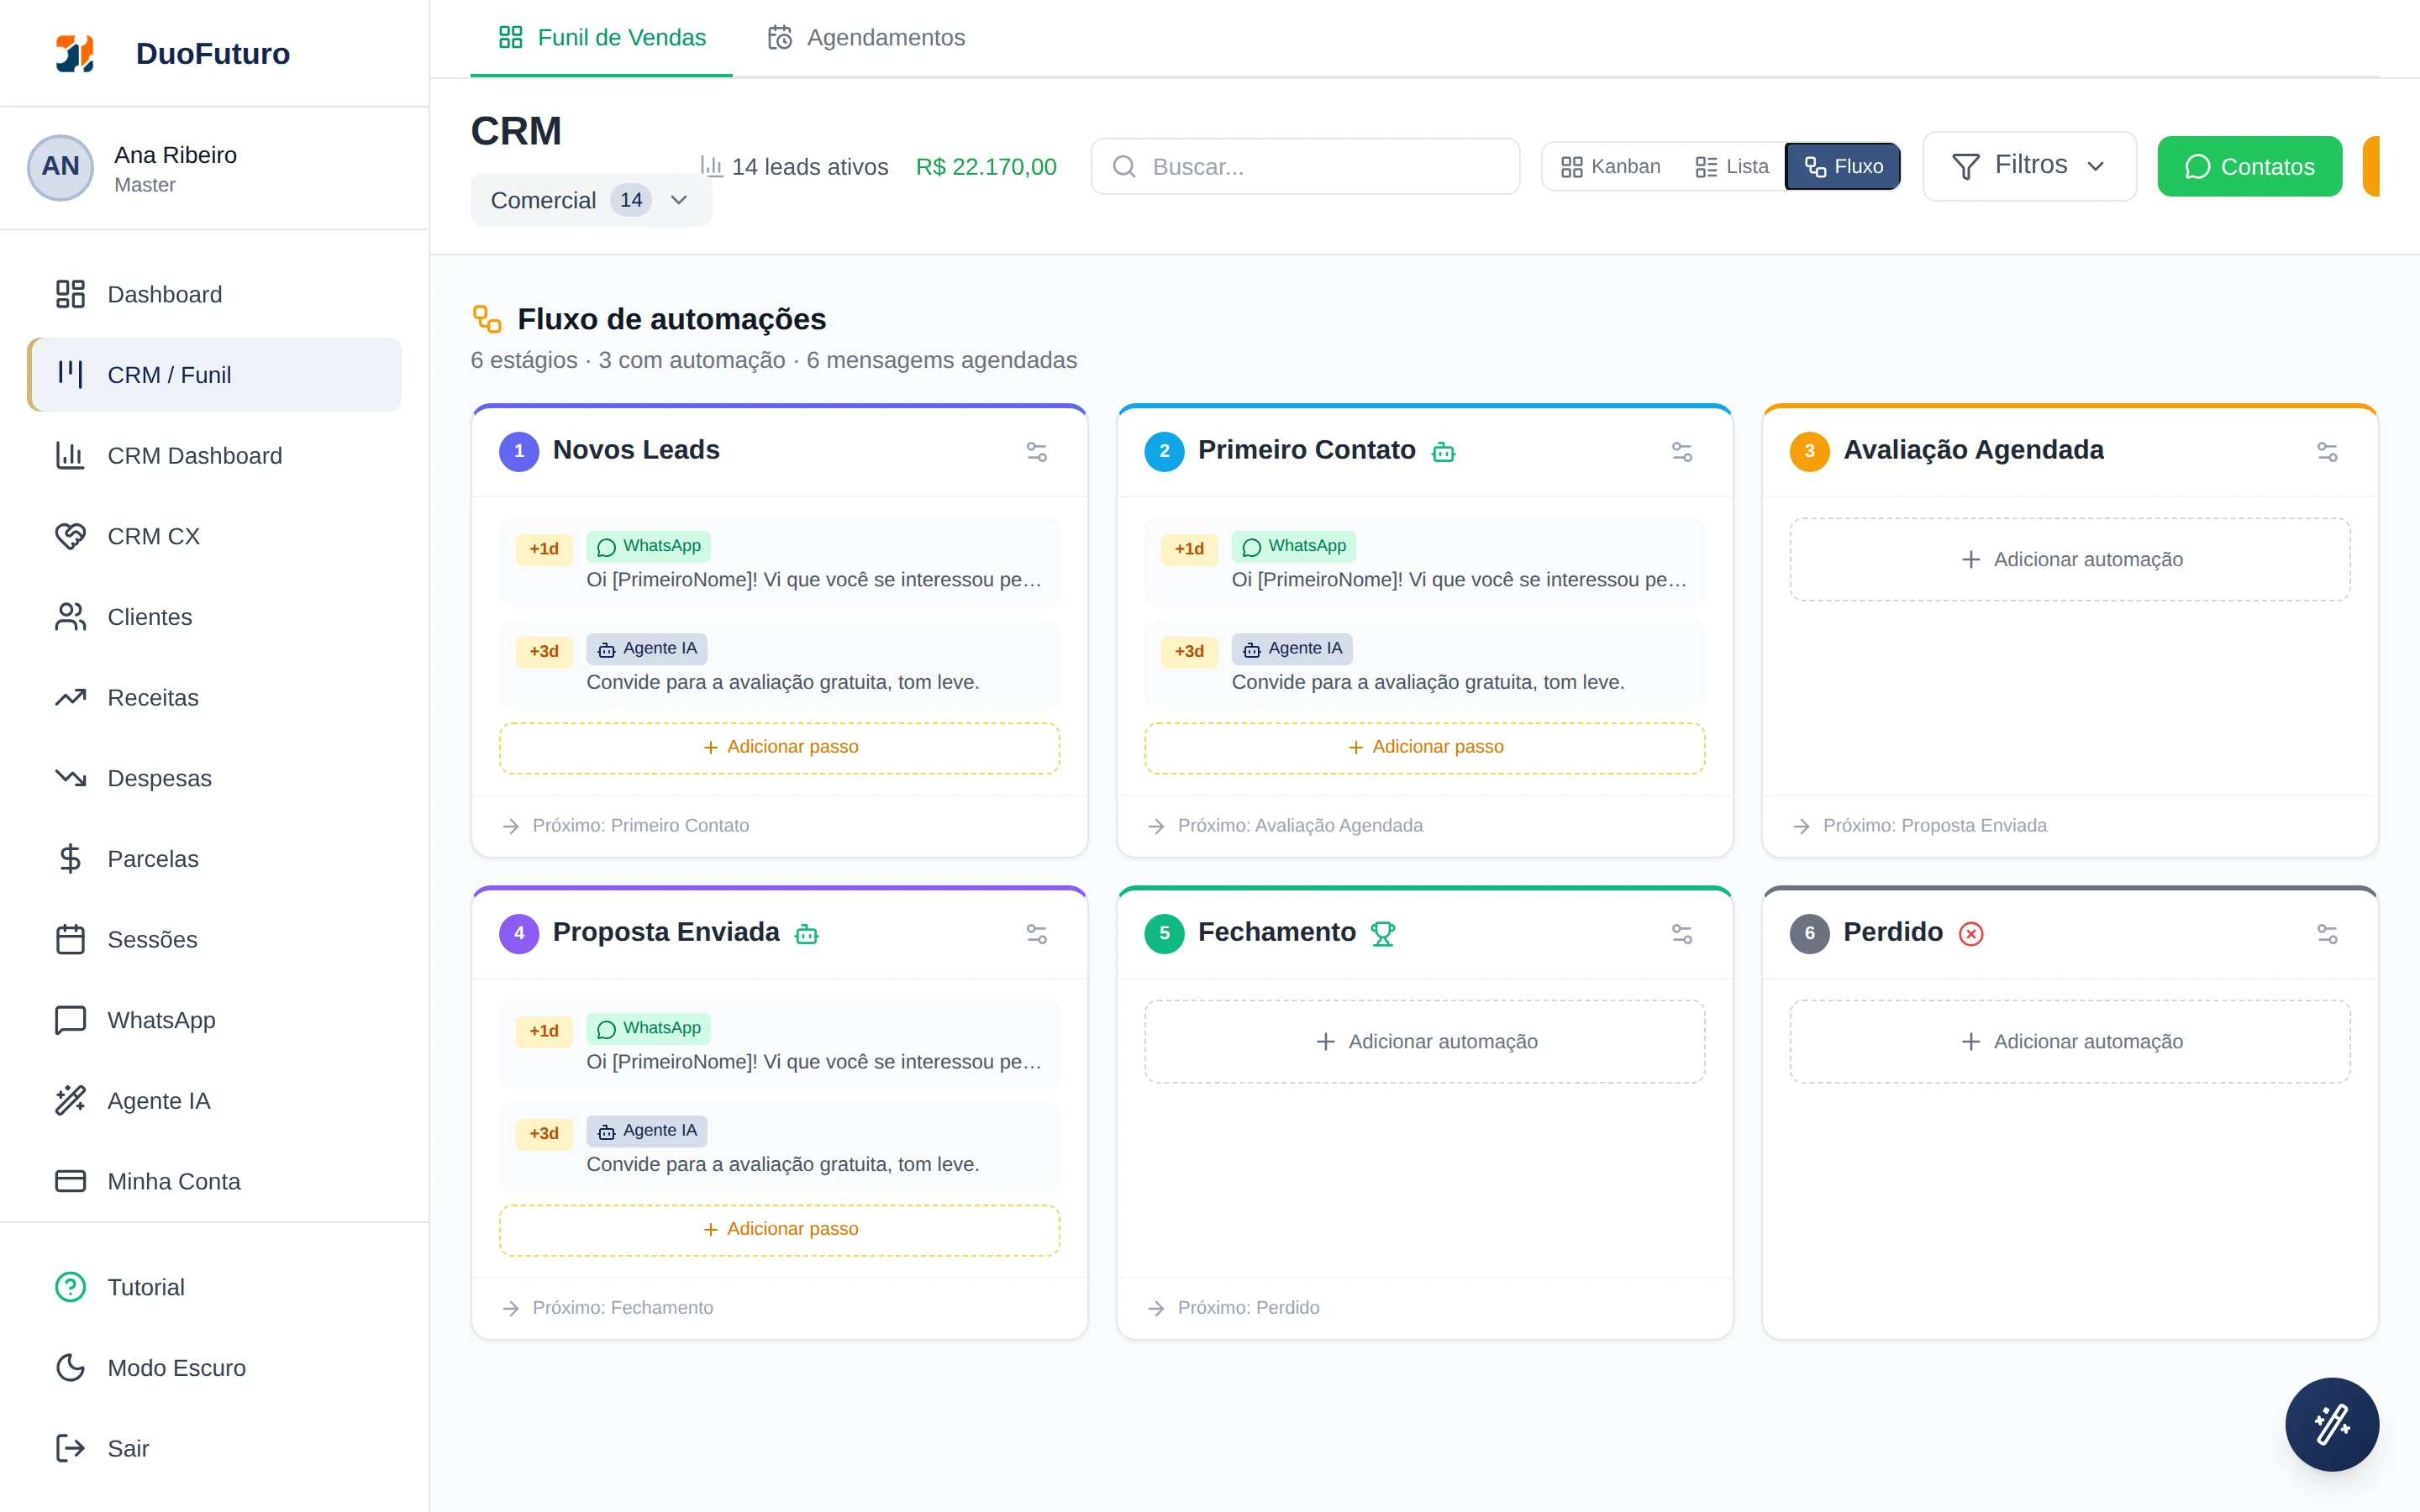The width and height of the screenshot is (2420, 1512).
Task: Click the DuoFuturo logo icon
Action: click(75, 53)
